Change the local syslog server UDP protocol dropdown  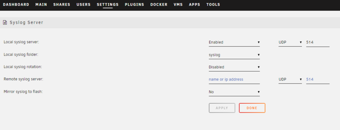point(290,42)
